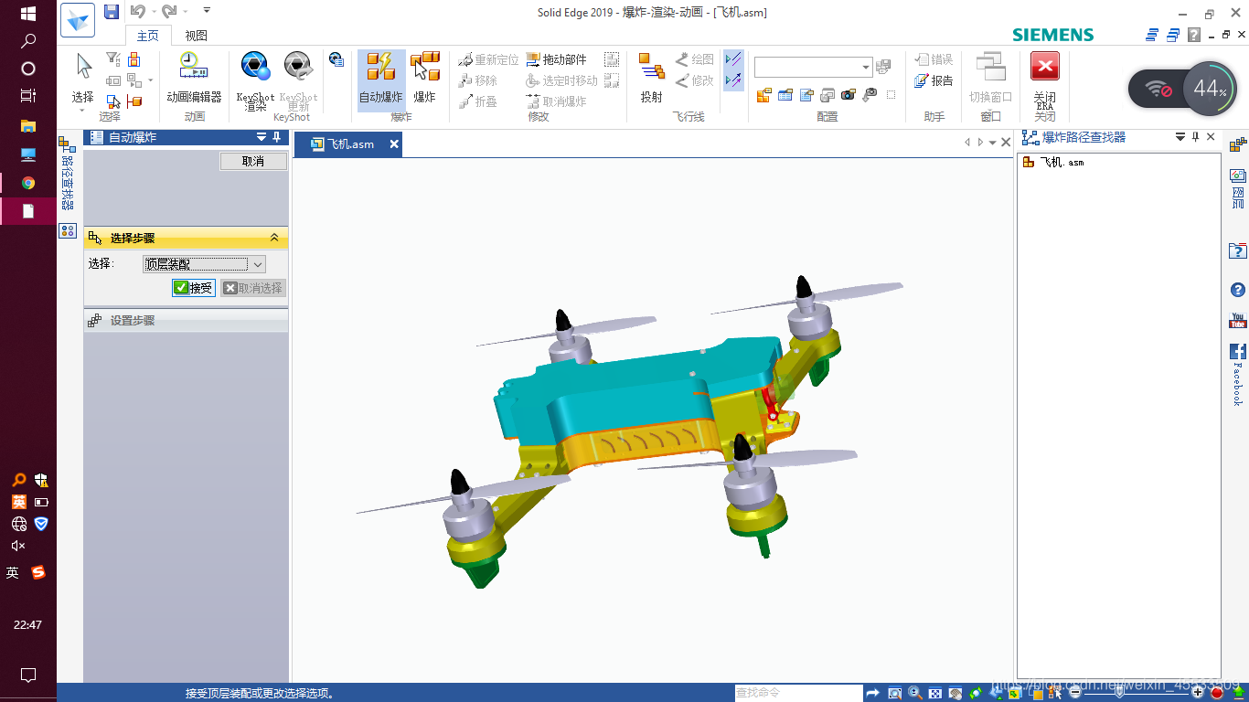The height and width of the screenshot is (702, 1249).
Task: Switch to the 视图 ribbon tab
Action: point(197,36)
